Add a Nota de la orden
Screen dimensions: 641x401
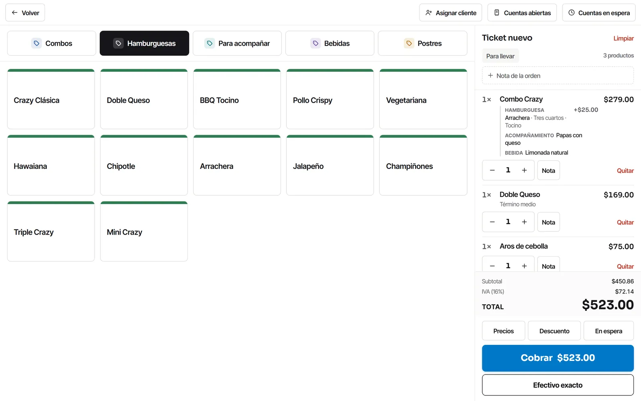[558, 75]
